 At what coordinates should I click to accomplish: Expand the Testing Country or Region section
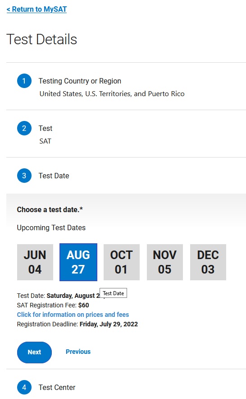(x=80, y=81)
